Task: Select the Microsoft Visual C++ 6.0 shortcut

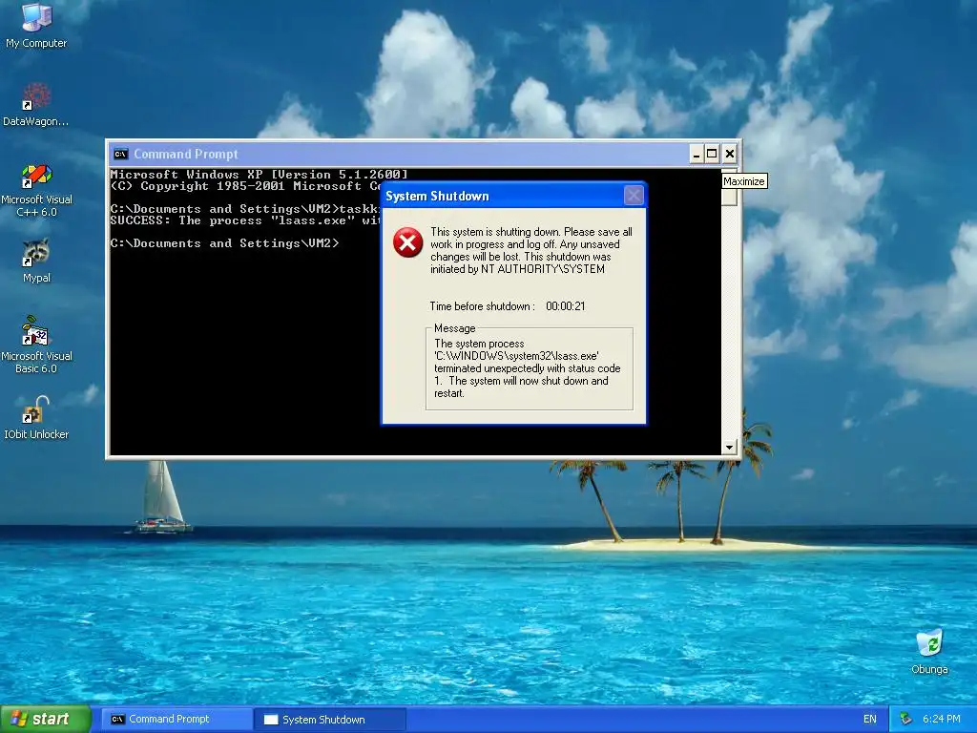Action: (x=36, y=190)
